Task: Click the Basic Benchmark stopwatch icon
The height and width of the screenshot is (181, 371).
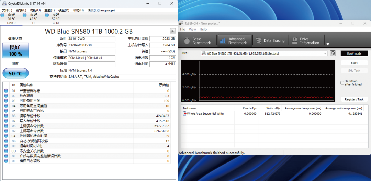Action: [x=187, y=40]
